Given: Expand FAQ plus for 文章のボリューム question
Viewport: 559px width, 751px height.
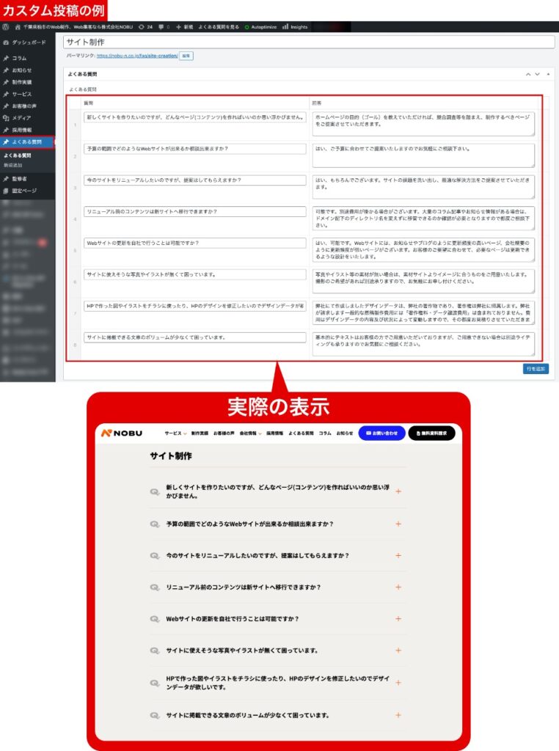Looking at the screenshot, I should [398, 715].
